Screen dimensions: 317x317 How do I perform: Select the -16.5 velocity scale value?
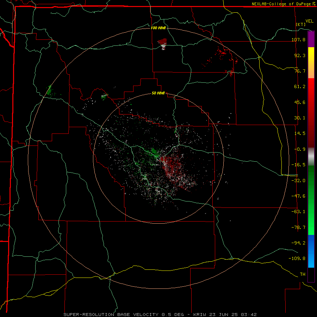pyautogui.click(x=298, y=165)
